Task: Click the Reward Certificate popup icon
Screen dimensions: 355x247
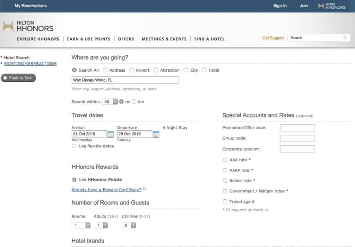Action: click(144, 189)
